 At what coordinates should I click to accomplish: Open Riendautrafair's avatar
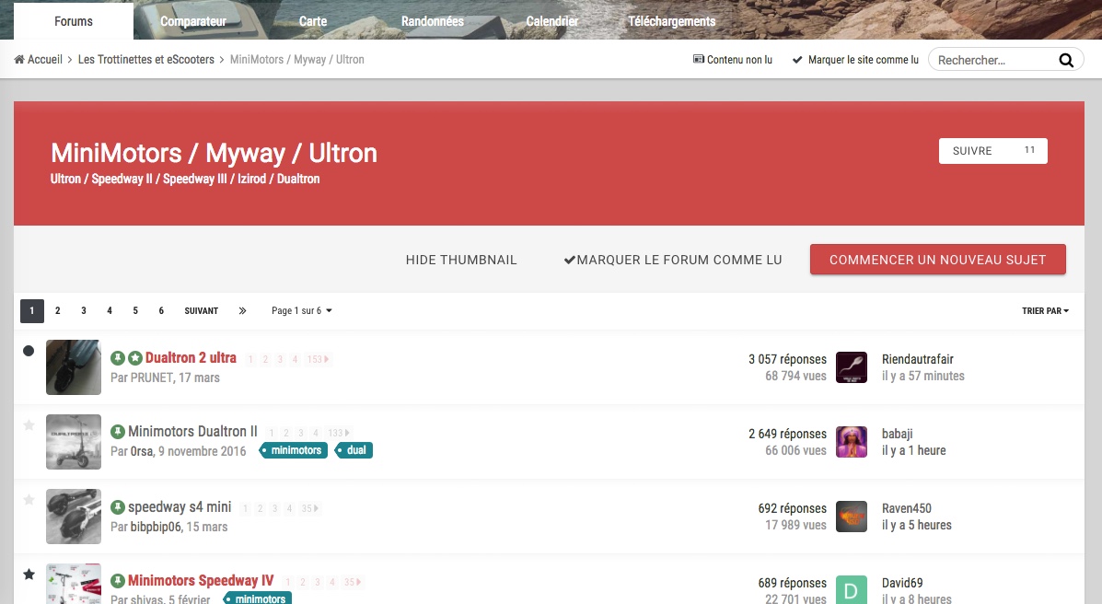[x=851, y=367]
